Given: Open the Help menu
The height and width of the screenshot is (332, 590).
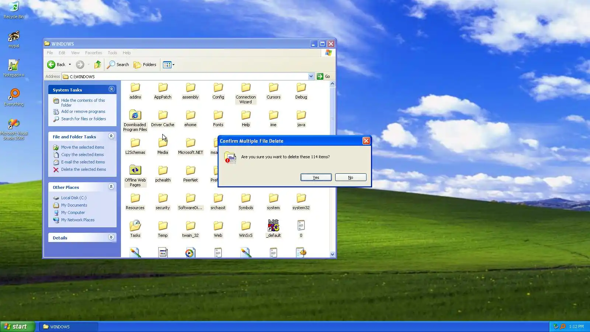Looking at the screenshot, I should coord(127,53).
